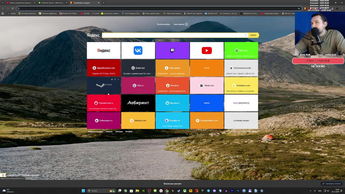The height and width of the screenshot is (194, 345).
Task: Open the Bigbadtoystore.com tile
Action: tap(104, 68)
